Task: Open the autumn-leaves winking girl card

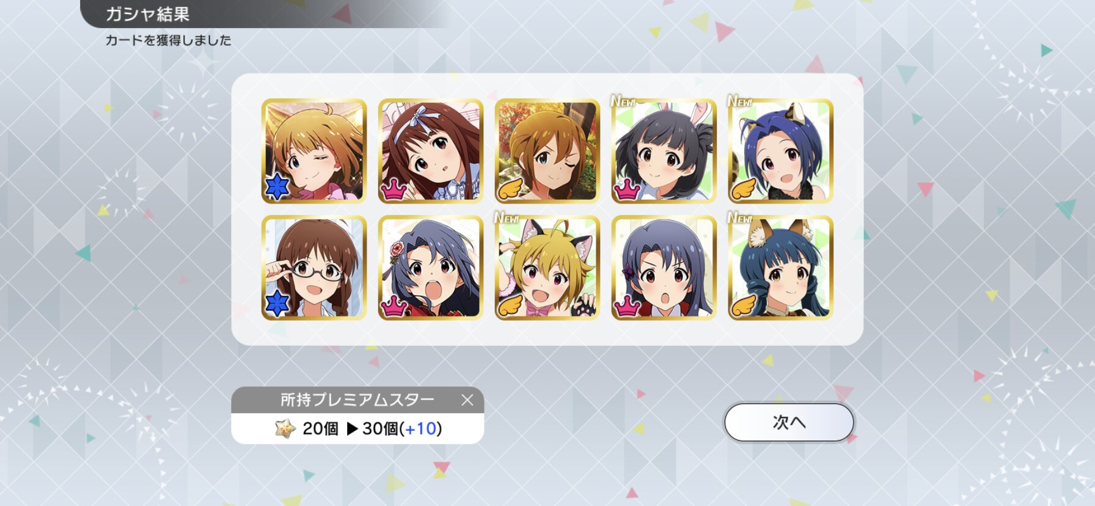Action: (x=547, y=151)
